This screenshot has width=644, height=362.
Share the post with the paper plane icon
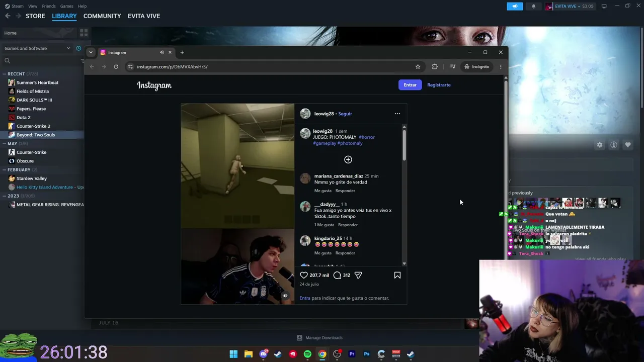point(358,275)
